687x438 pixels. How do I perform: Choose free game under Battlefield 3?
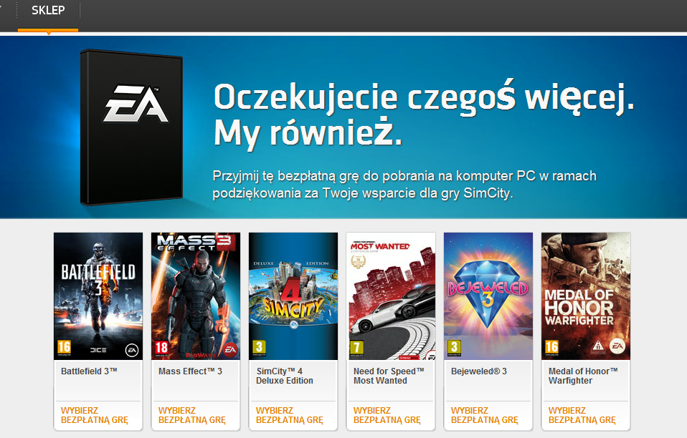(94, 415)
